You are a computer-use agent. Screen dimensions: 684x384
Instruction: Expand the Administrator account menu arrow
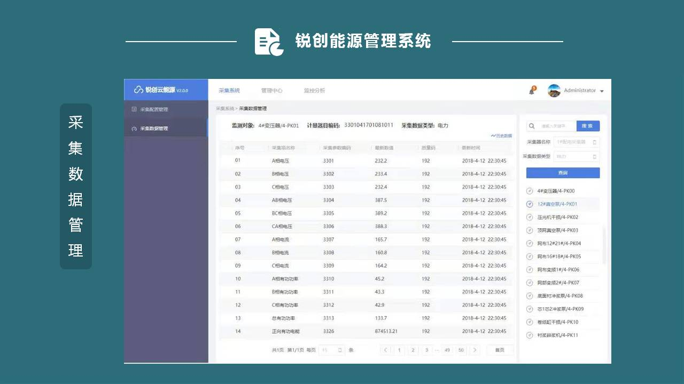[602, 91]
